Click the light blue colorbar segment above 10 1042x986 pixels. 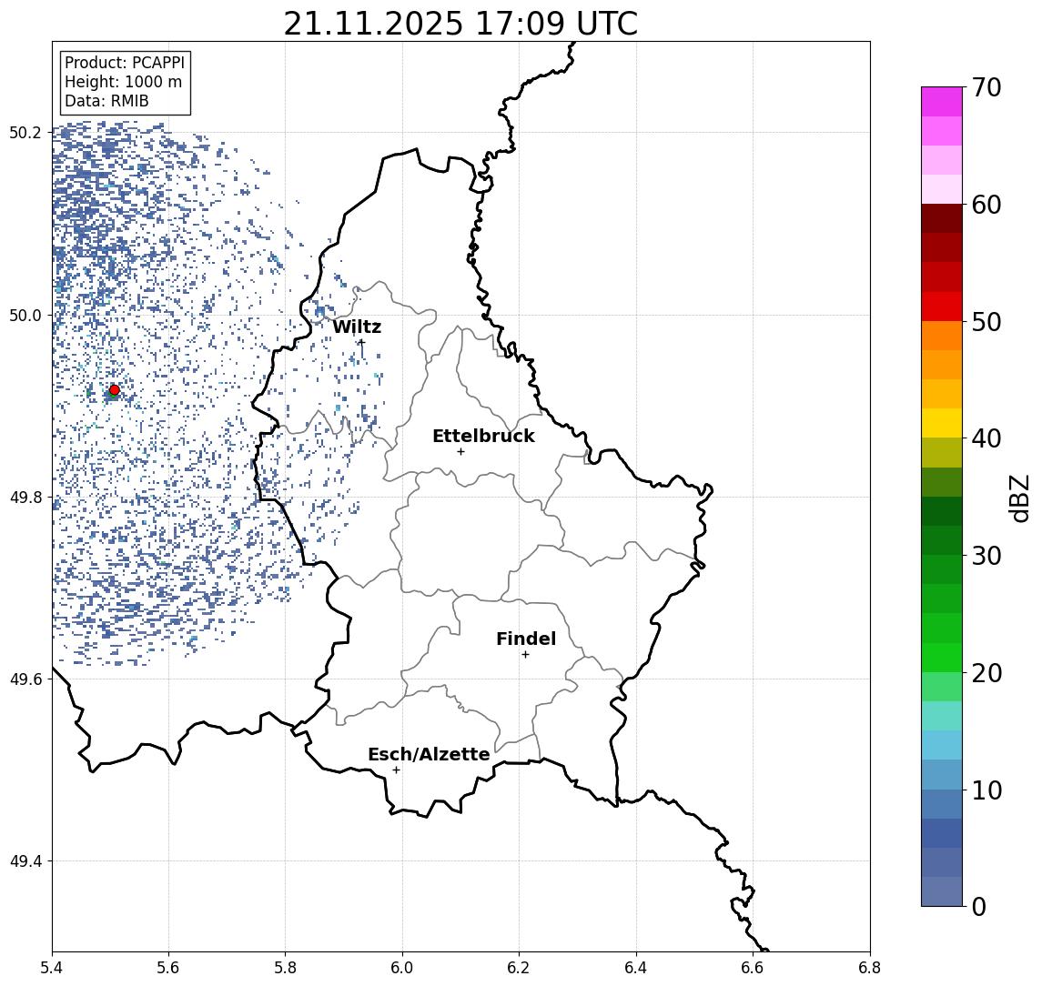tap(942, 774)
